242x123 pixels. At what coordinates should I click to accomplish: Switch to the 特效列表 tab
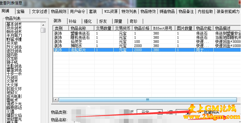click(129, 11)
